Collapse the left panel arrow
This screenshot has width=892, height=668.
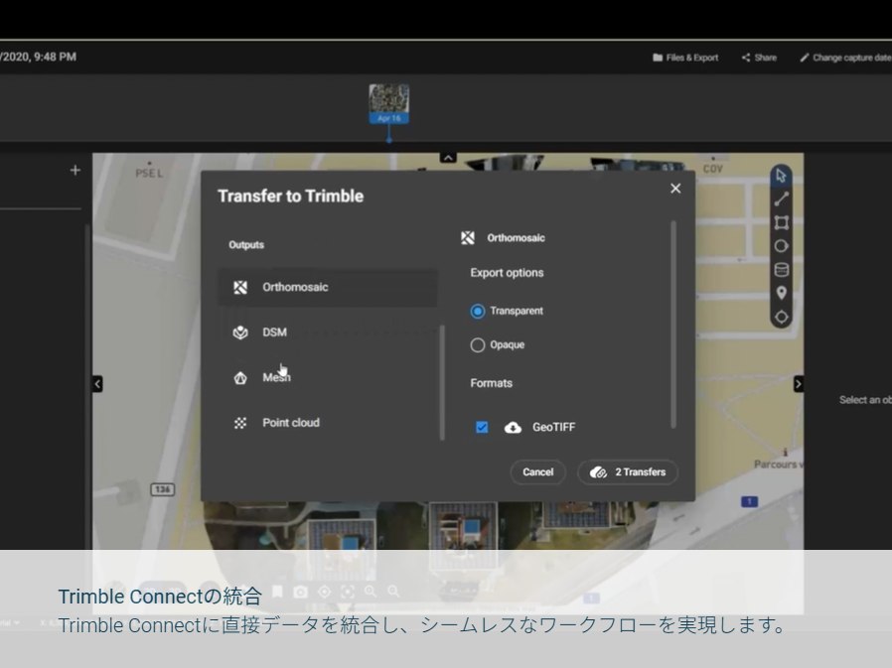tap(97, 384)
